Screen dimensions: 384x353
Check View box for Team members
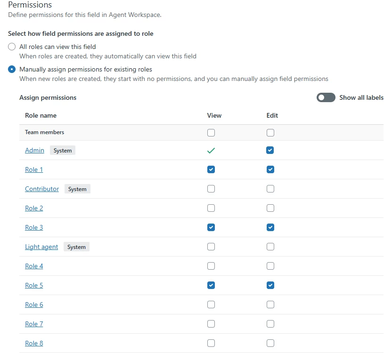(x=211, y=133)
